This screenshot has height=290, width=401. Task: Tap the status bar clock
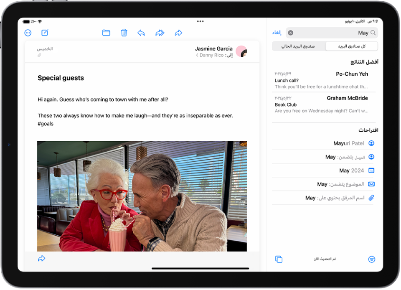click(x=373, y=21)
